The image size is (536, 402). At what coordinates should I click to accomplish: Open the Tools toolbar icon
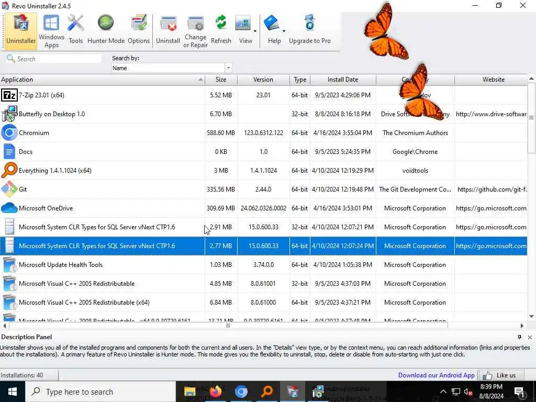tap(75, 31)
